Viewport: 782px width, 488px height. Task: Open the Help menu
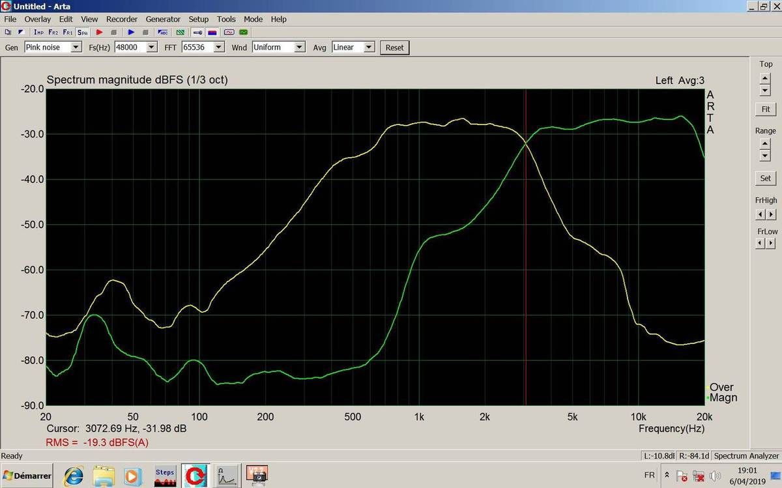coord(279,19)
